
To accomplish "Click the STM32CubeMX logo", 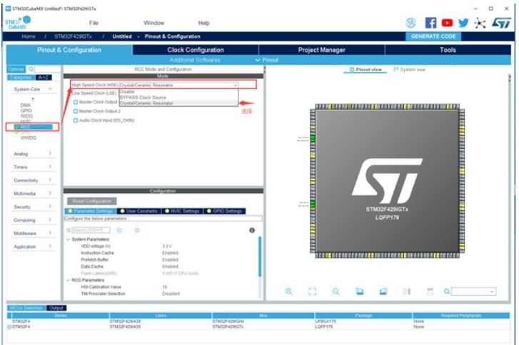I will [18, 23].
